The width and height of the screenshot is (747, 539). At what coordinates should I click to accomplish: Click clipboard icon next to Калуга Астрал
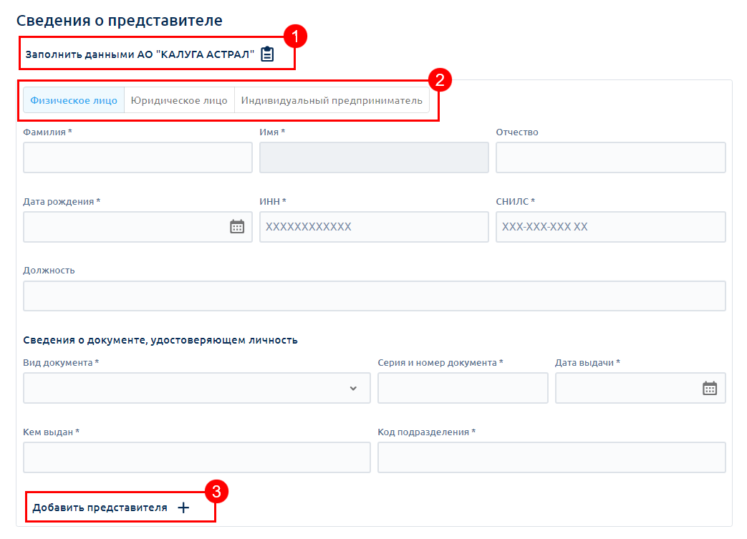[x=267, y=54]
